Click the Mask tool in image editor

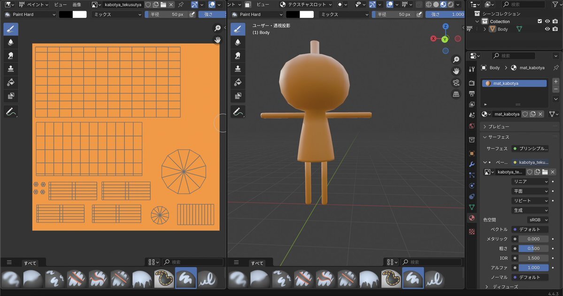[x=10, y=96]
